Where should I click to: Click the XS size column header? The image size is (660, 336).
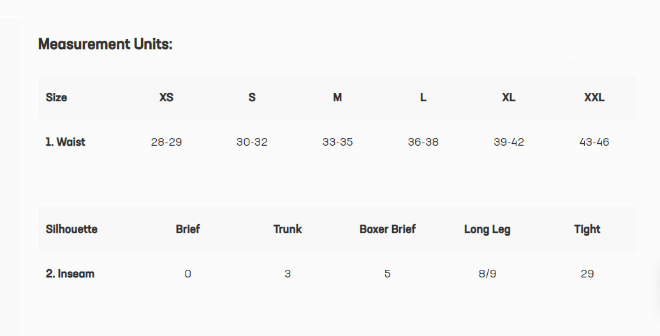point(166,97)
